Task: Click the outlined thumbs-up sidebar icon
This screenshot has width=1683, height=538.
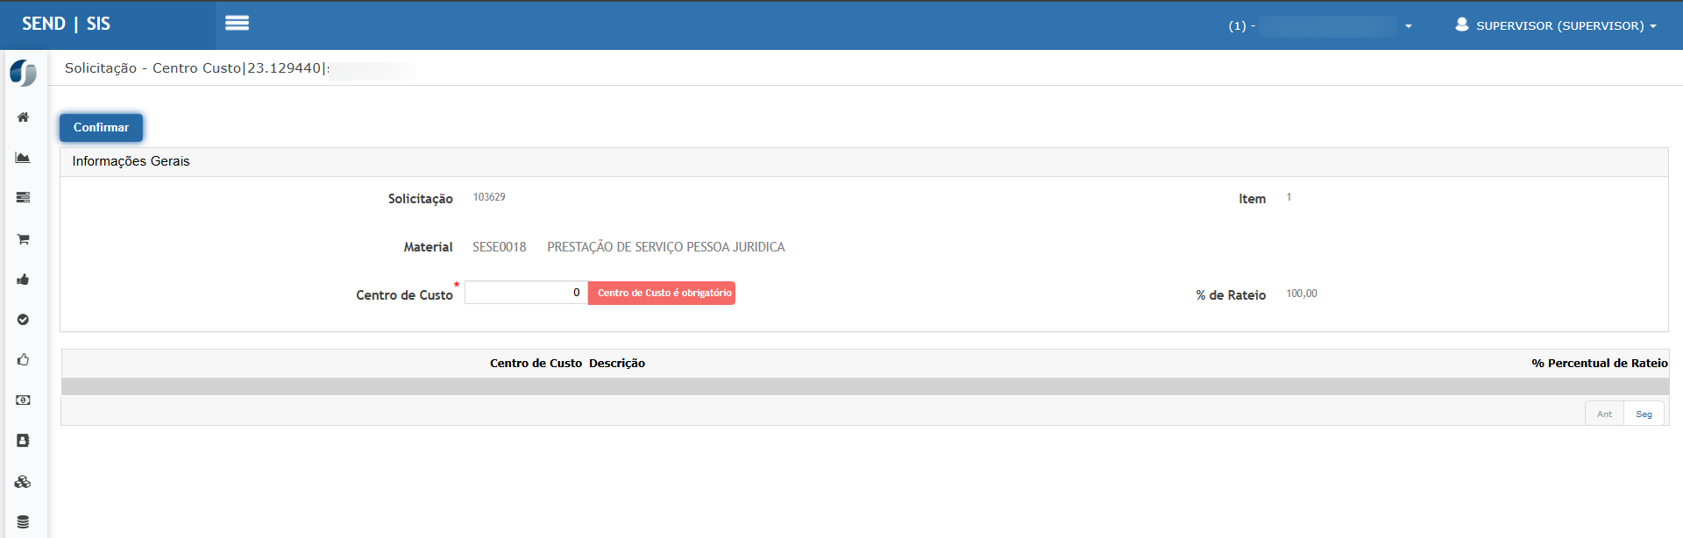Action: tap(23, 360)
